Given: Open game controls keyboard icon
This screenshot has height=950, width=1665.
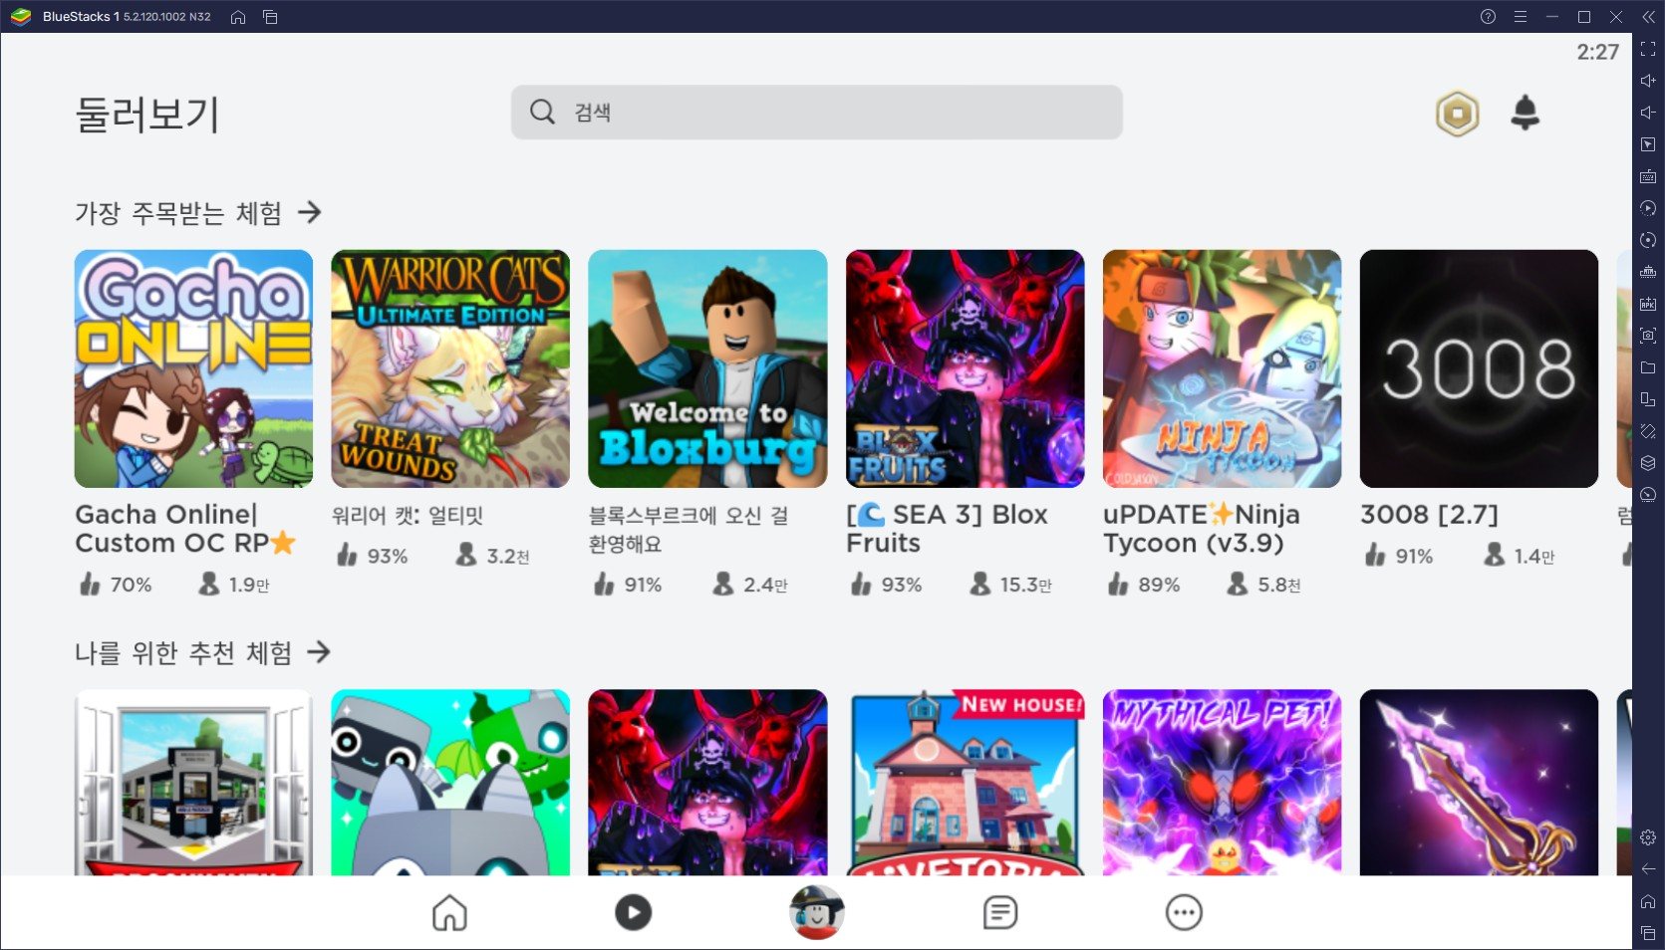Looking at the screenshot, I should (x=1648, y=176).
